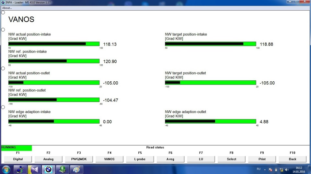Viewport: 311px width, 174px height.
Task: Click the A-reg button
Action: [x=171, y=159]
